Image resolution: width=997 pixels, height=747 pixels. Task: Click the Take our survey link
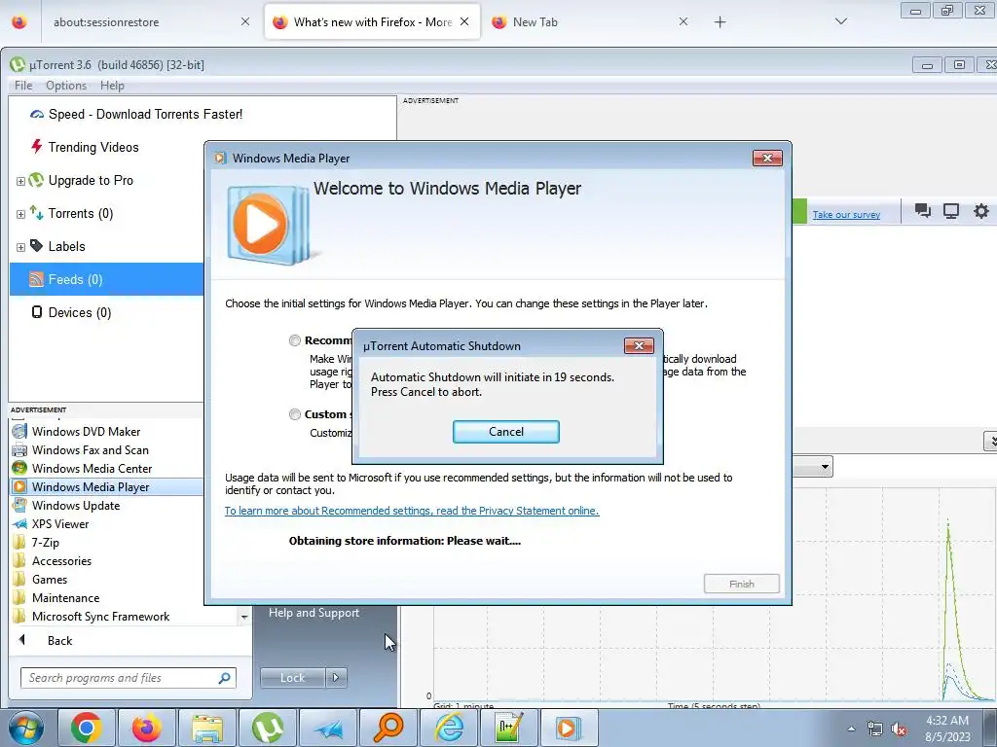pos(846,215)
